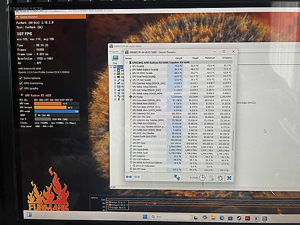Open the Widgets icon on taskbar
This screenshot has width=300, height=225.
(29, 214)
